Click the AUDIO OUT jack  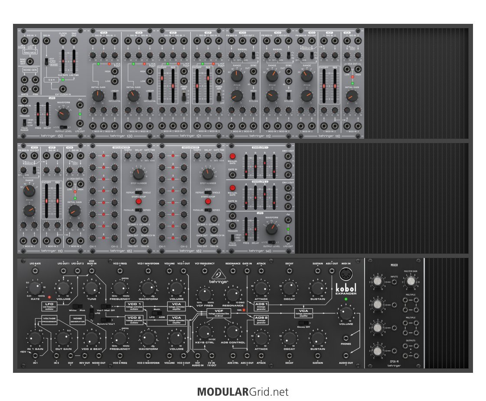[x=346, y=356]
